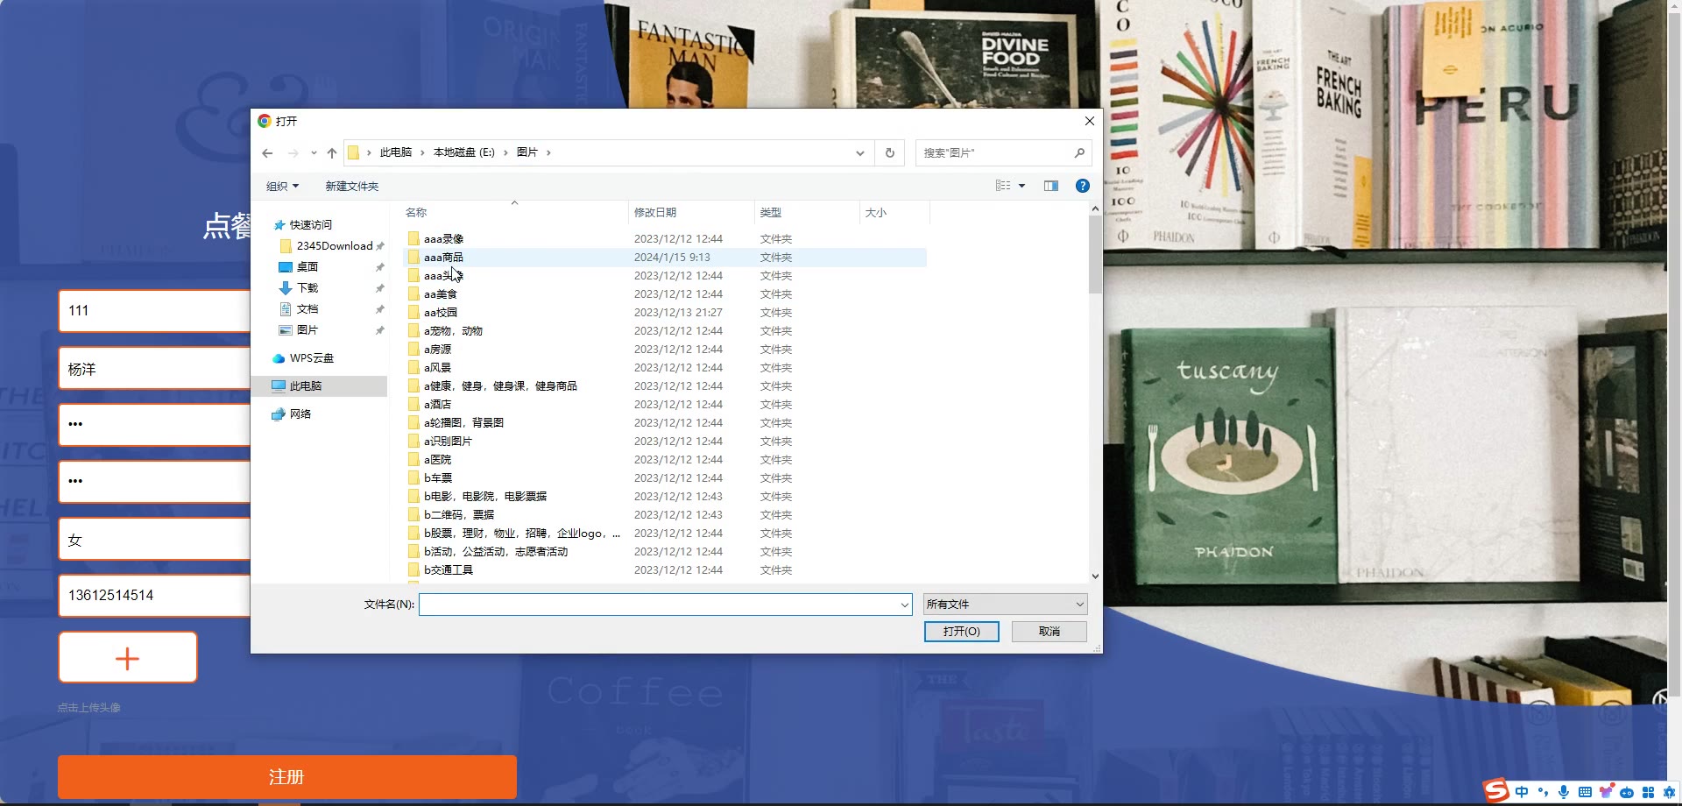Select the a风景 folder

(x=664, y=368)
